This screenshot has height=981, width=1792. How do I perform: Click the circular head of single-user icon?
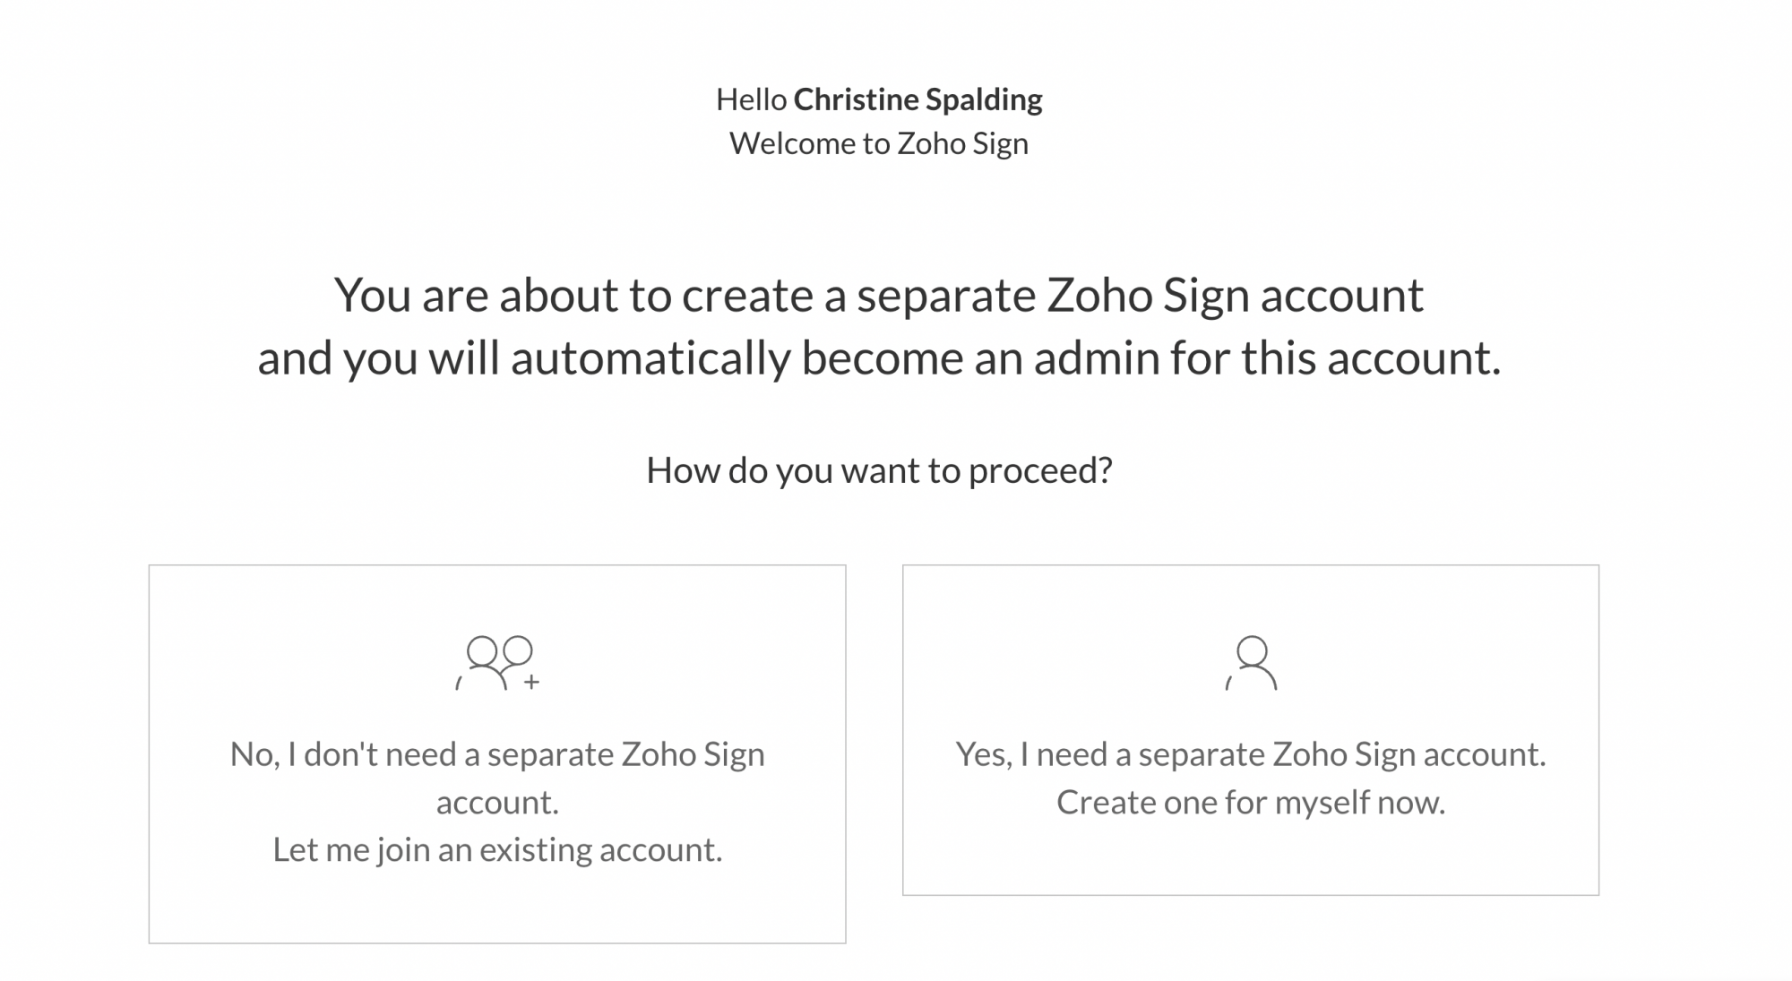tap(1252, 651)
